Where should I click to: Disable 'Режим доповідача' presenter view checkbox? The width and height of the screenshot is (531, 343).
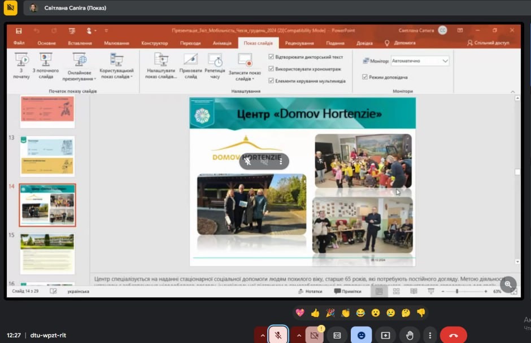[x=365, y=77]
